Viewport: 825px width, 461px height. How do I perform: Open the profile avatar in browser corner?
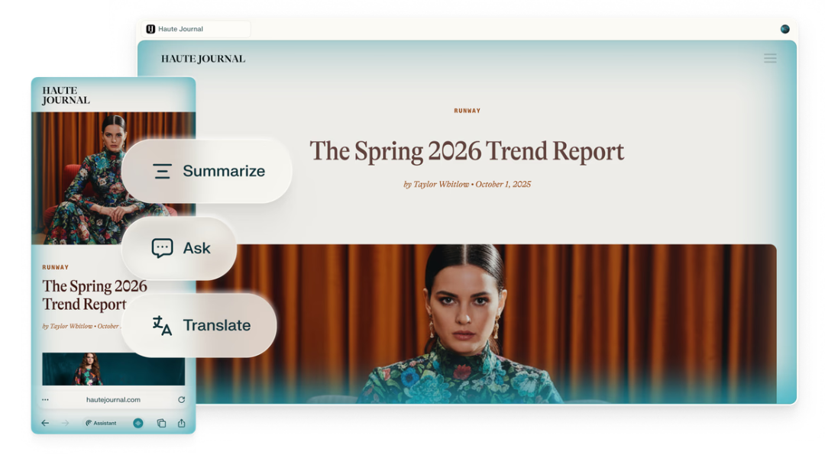[x=785, y=29]
